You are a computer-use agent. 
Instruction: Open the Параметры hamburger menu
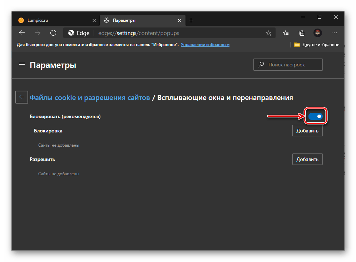[x=22, y=65]
